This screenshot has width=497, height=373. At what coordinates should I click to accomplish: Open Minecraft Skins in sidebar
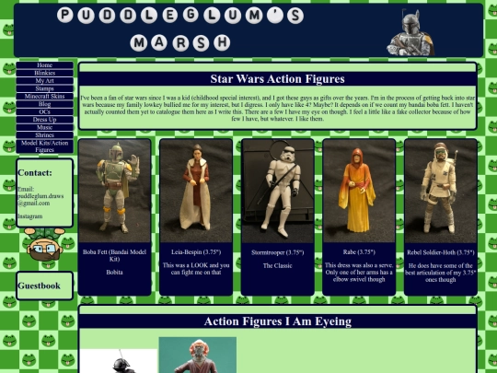point(45,97)
